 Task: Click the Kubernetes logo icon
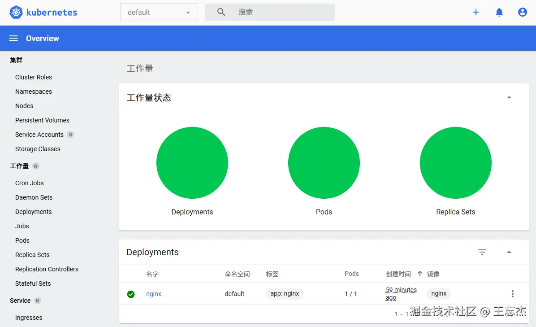tap(16, 12)
